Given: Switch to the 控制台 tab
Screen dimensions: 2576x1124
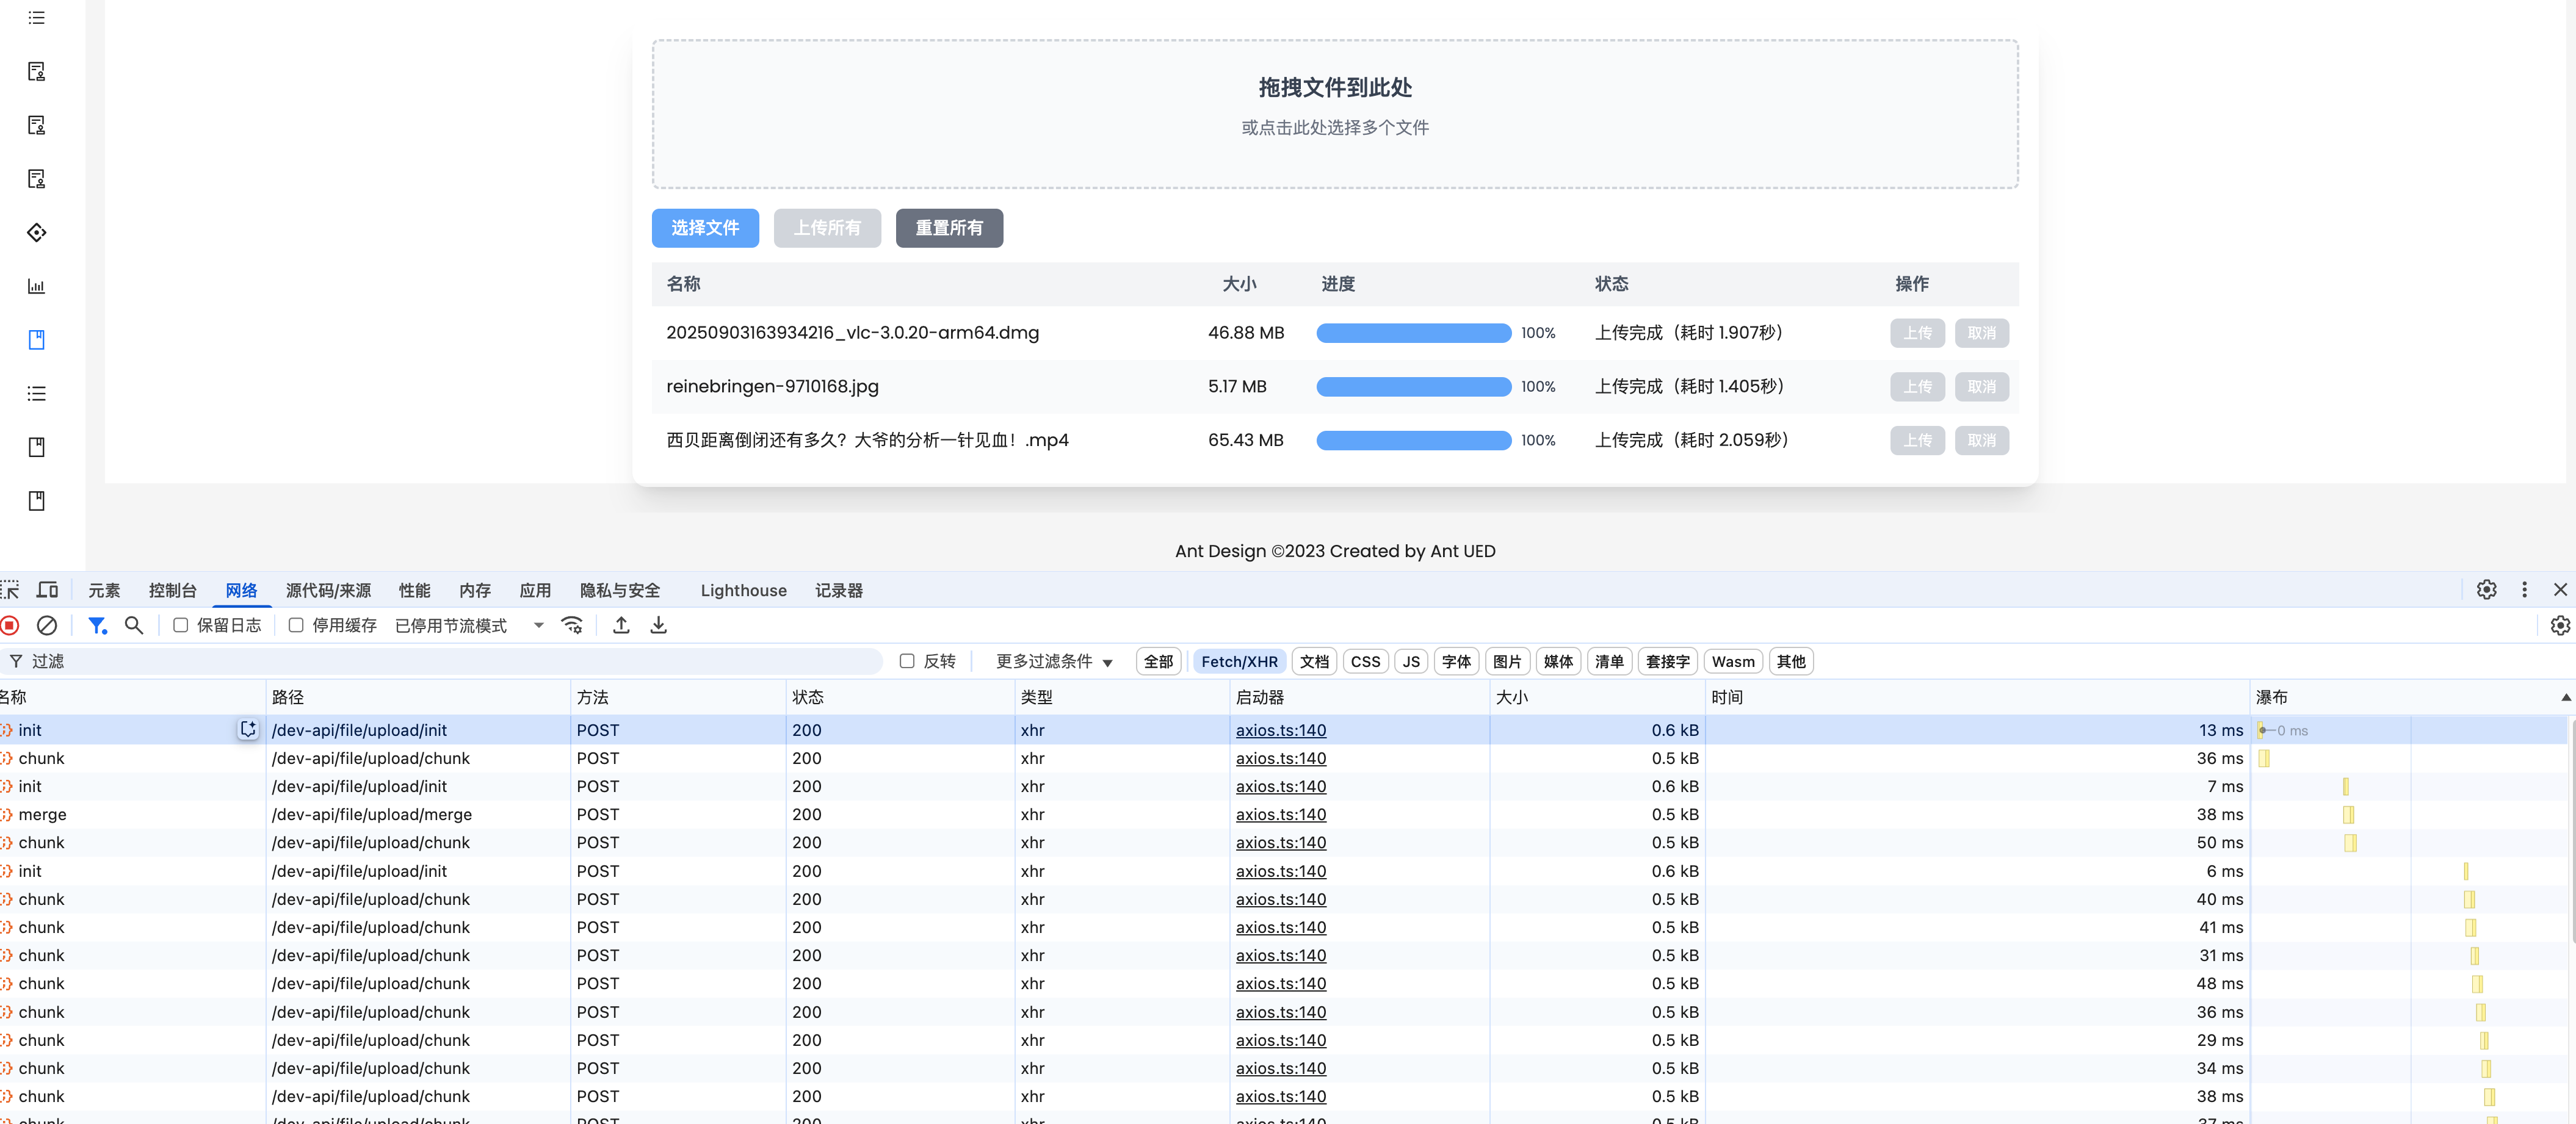Looking at the screenshot, I should coord(172,590).
